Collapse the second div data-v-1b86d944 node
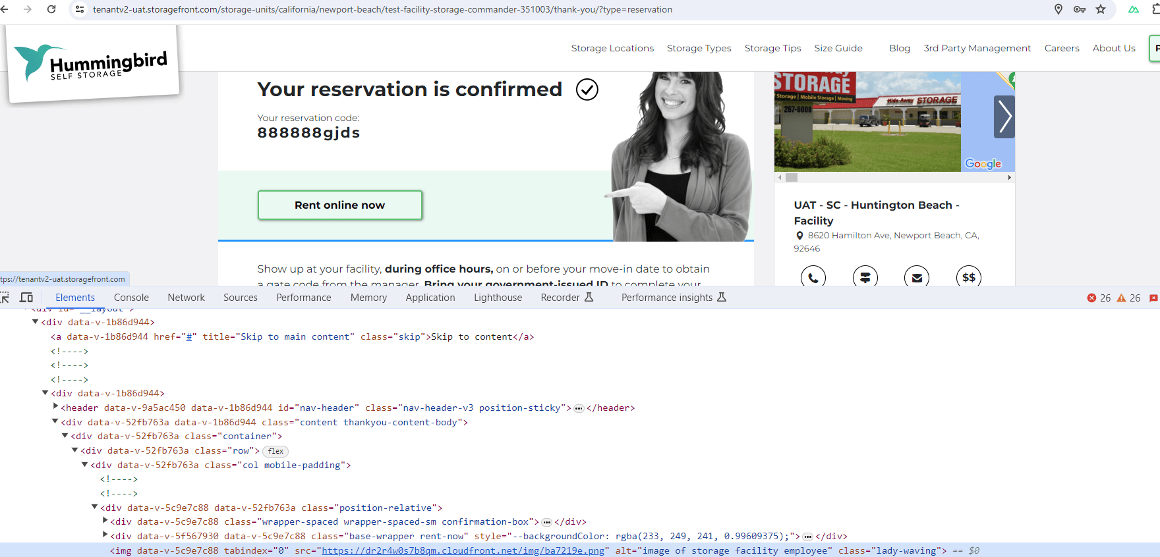This screenshot has height=557, width=1160. click(45, 393)
